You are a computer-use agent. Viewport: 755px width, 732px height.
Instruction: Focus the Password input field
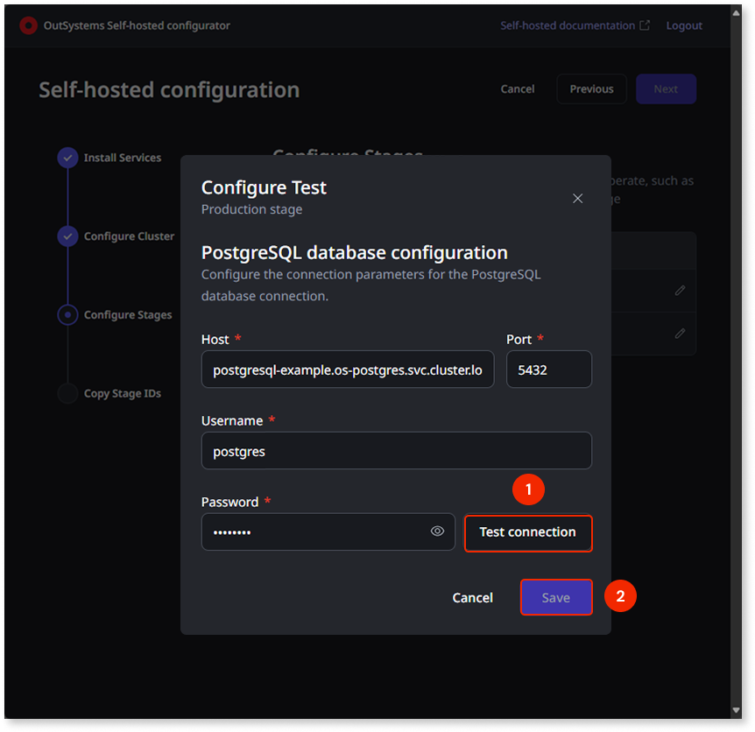pos(328,531)
